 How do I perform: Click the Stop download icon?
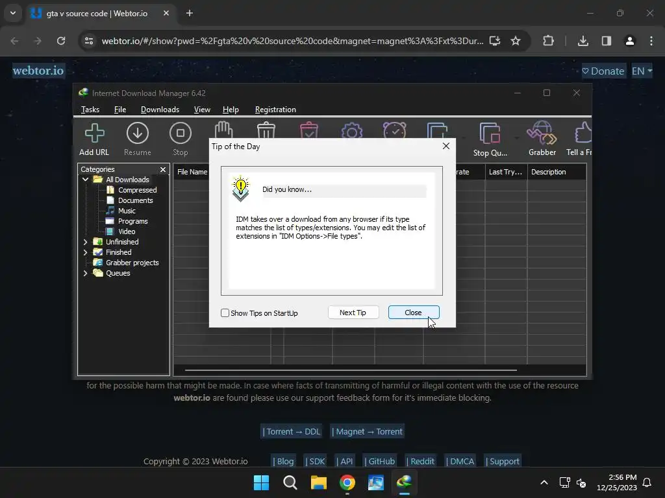click(181, 139)
